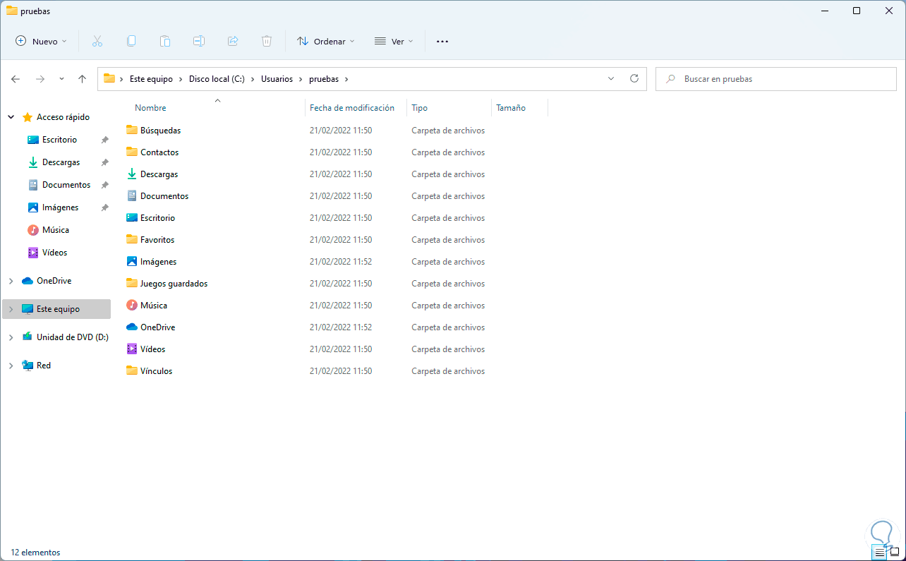Click the Contactos folder icon
The height and width of the screenshot is (561, 906).
pos(131,152)
